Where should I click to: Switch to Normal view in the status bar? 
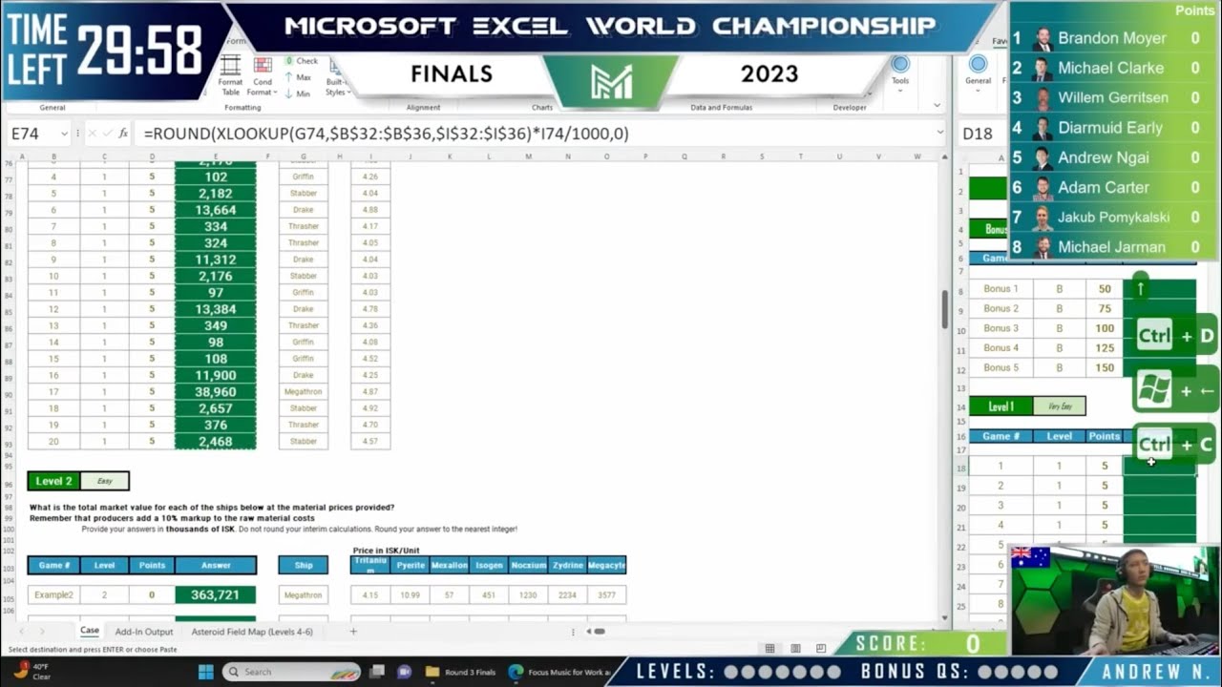click(769, 648)
